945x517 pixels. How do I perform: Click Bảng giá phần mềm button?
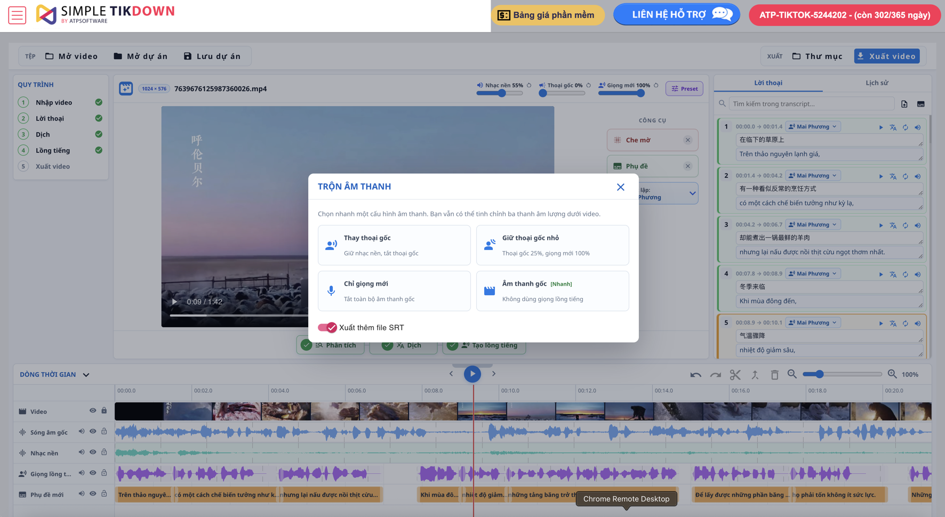pyautogui.click(x=547, y=15)
